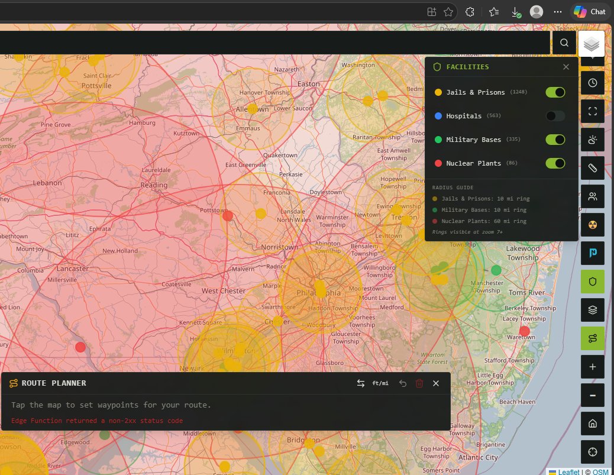Click the green military marker near Manchester Township
Image resolution: width=614 pixels, height=475 pixels.
pyautogui.click(x=496, y=270)
